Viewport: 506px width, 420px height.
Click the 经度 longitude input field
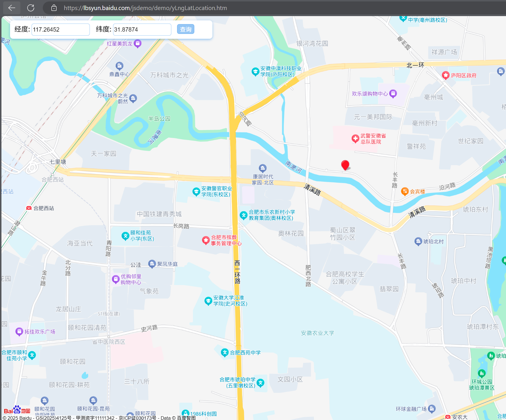60,29
